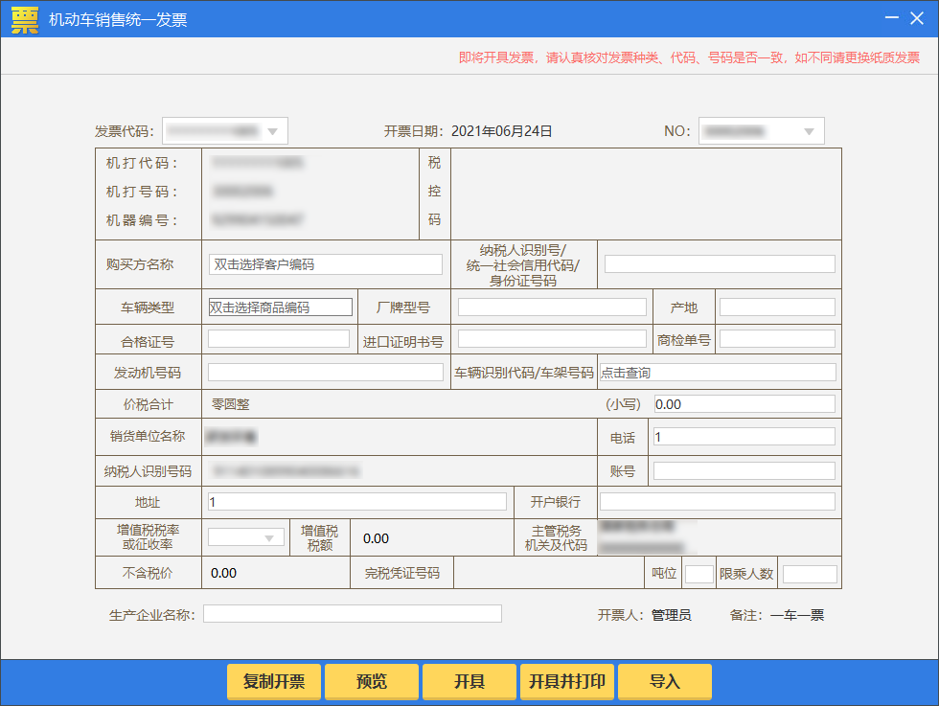Select the 开具并打印 button
This screenshot has width=939, height=706.
click(x=567, y=682)
